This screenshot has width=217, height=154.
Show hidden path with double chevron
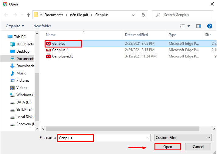click(41, 15)
